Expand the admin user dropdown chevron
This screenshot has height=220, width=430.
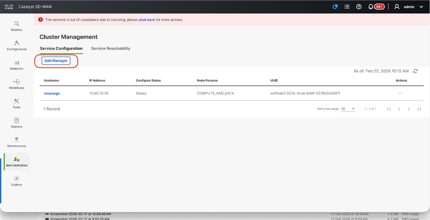pos(421,7)
